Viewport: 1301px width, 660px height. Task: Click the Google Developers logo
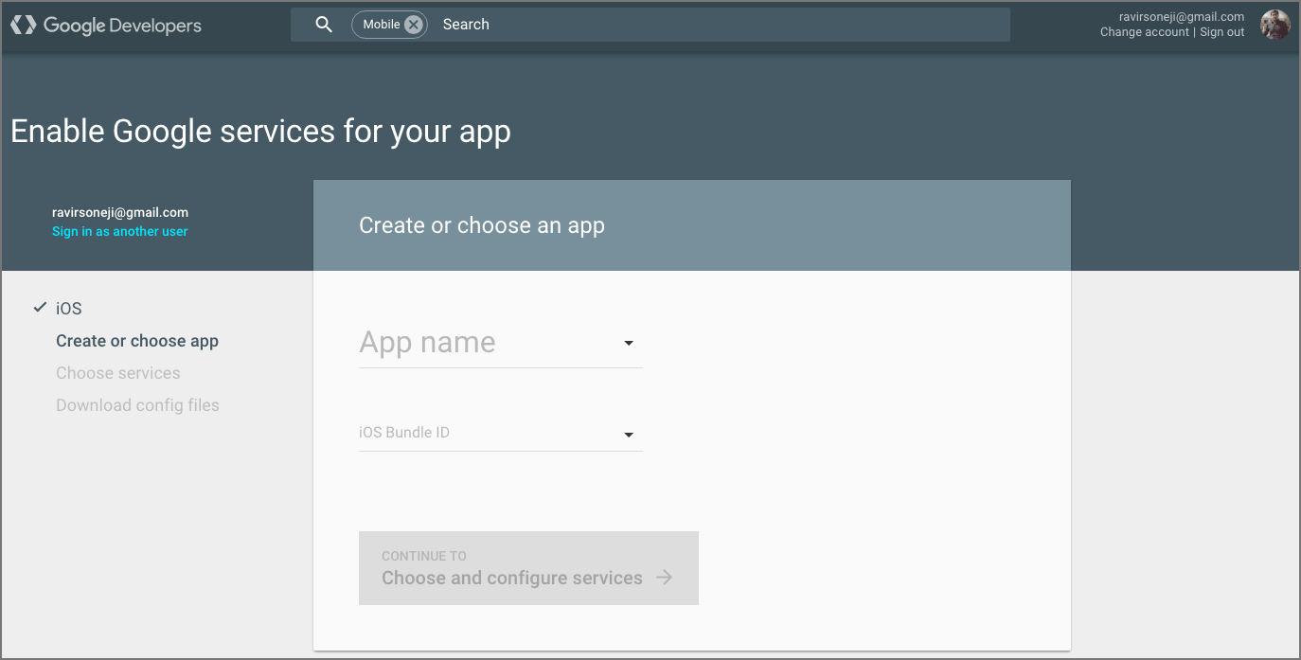click(105, 25)
